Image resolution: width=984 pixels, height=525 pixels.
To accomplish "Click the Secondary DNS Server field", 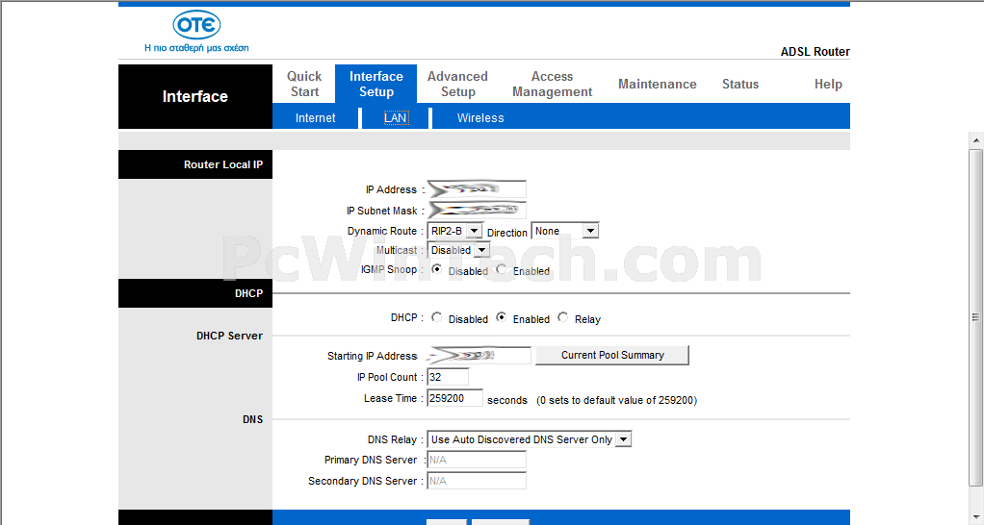I will coord(477,481).
